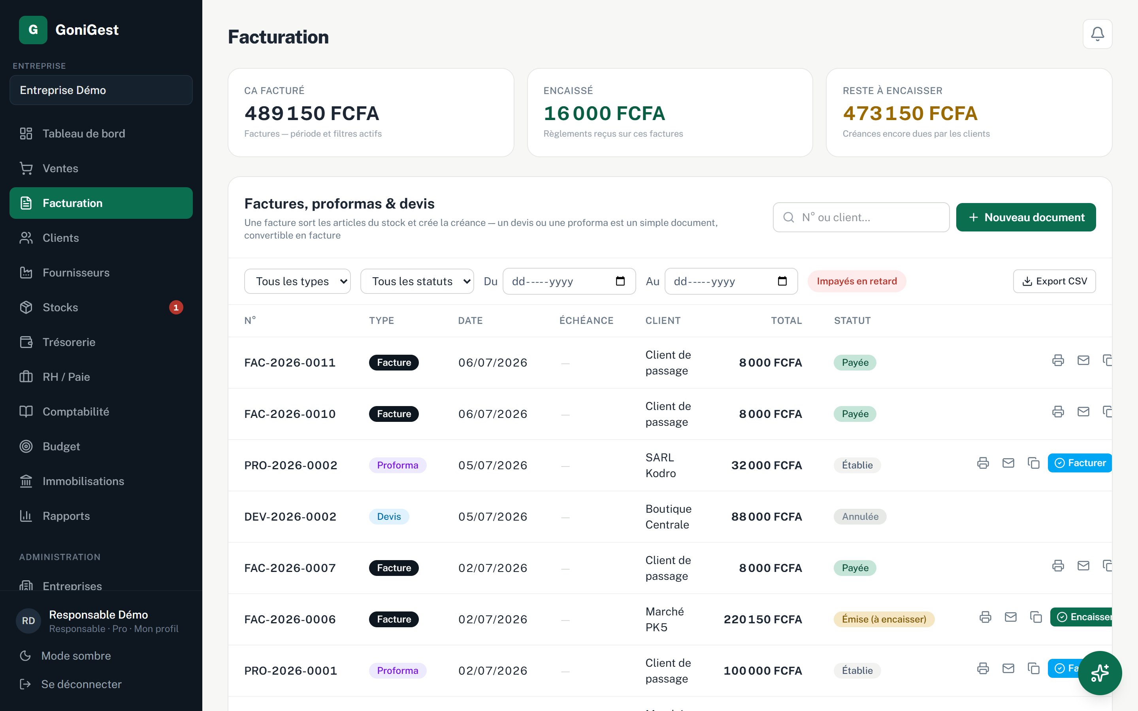Screen dimensions: 1138x711
Task: Click the search magnifier icon
Action: pos(789,217)
